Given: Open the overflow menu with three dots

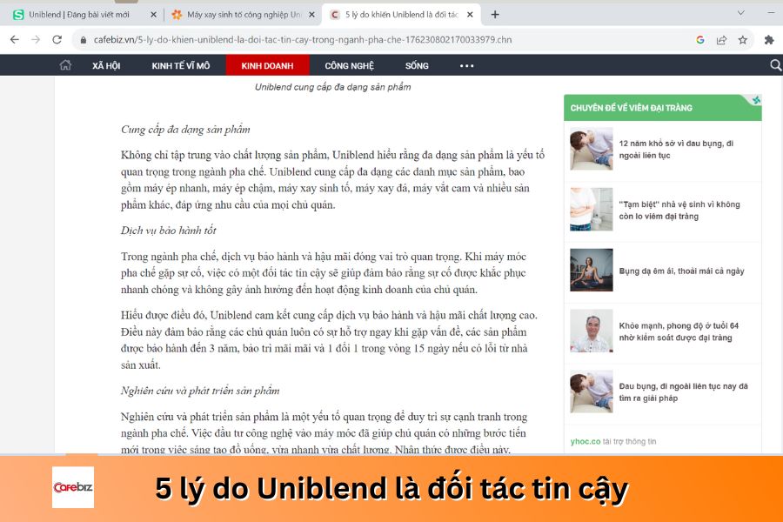Looking at the screenshot, I should 466,64.
